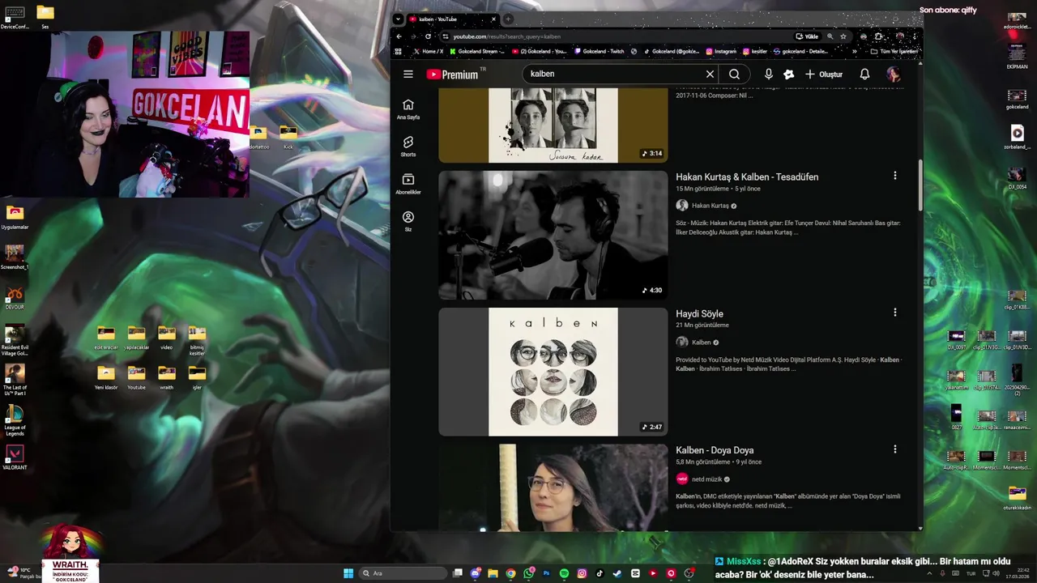1037x583 pixels.
Task: Open the Instagram bookmark
Action: click(x=721, y=51)
